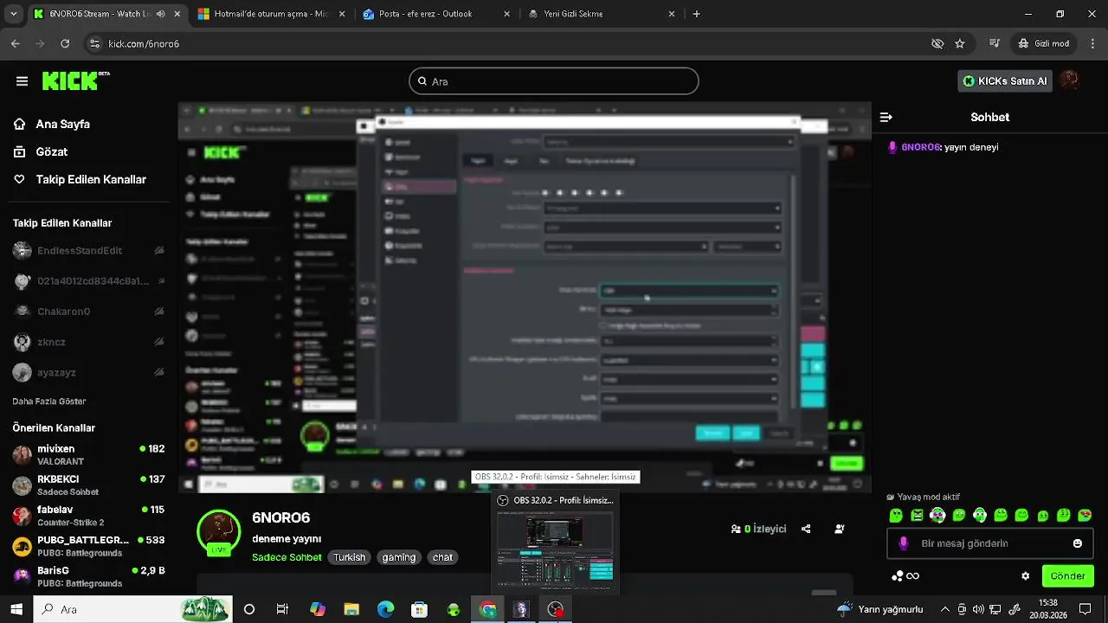Click the Bir mesaj gönderin chat input
Viewport: 1108px width, 623px height.
click(989, 543)
